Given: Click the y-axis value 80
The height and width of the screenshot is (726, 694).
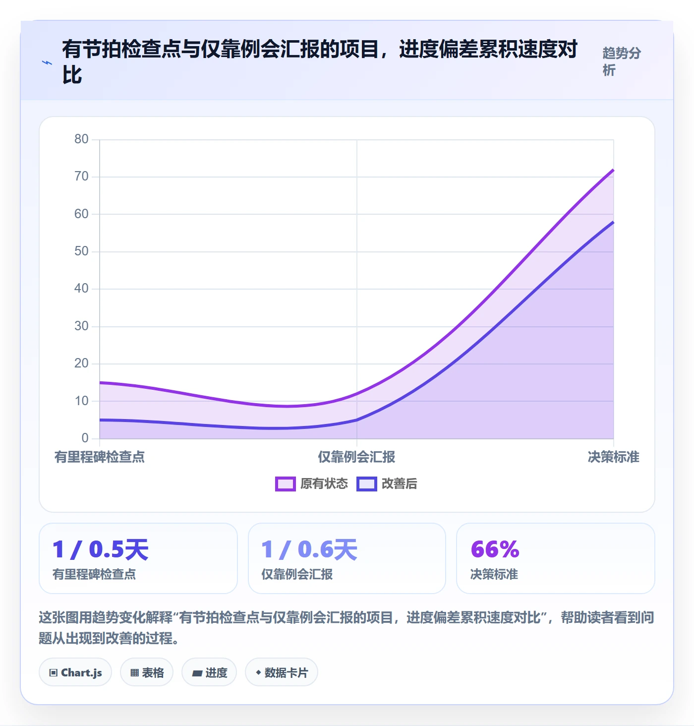Looking at the screenshot, I should pyautogui.click(x=81, y=139).
